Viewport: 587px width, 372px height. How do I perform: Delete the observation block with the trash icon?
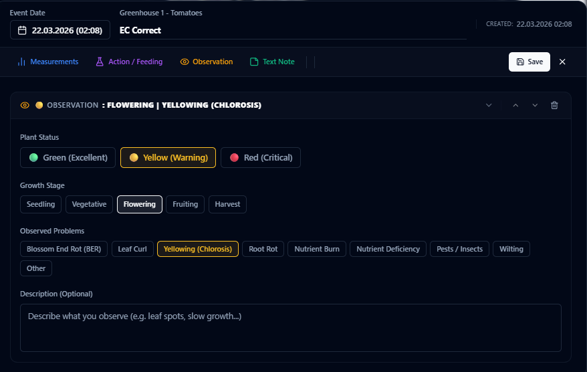click(x=554, y=105)
